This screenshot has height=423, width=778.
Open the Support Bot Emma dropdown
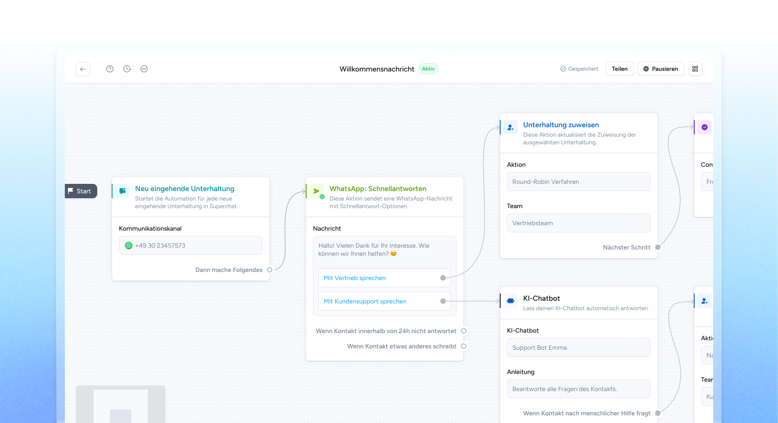[579, 347]
